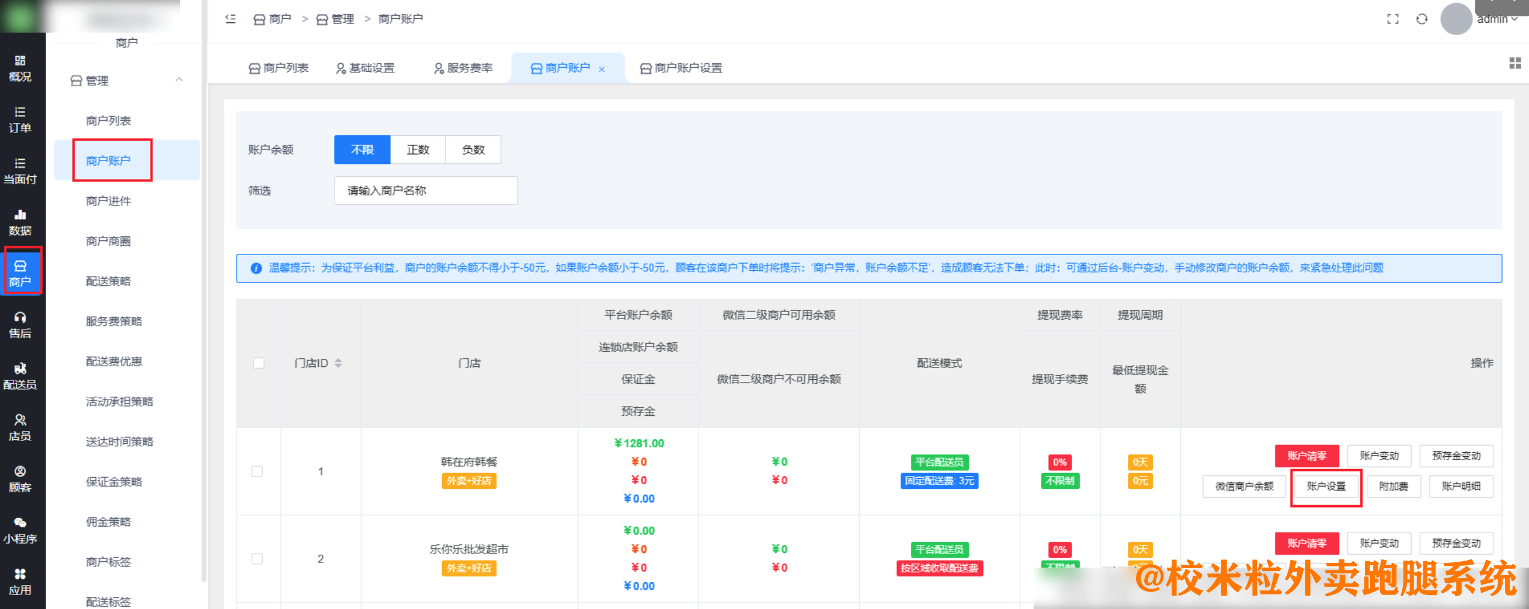Click 账户设置 button for store 1

coord(1326,487)
